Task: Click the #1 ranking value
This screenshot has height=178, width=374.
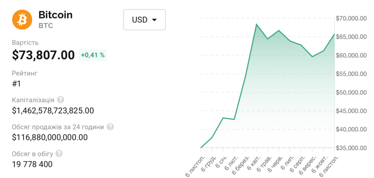Action: point(16,84)
